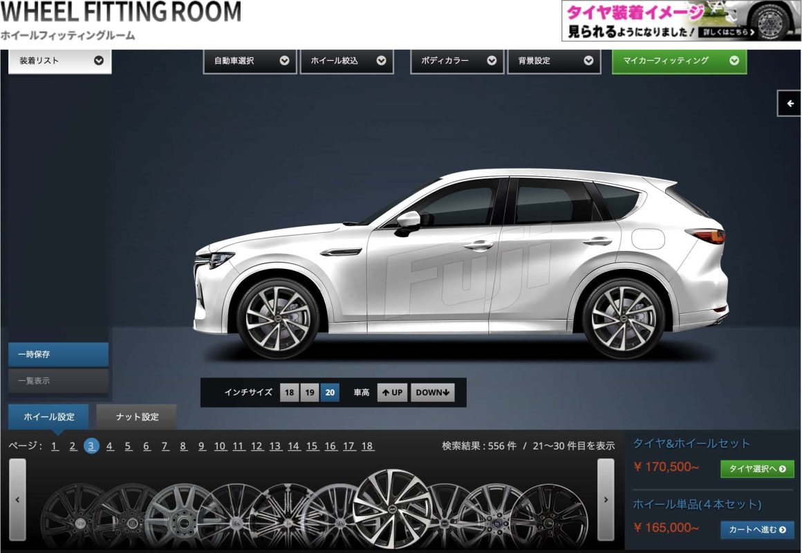Open the 自動車選択 dropdown
Viewport: 802px width, 553px height.
pyautogui.click(x=250, y=61)
